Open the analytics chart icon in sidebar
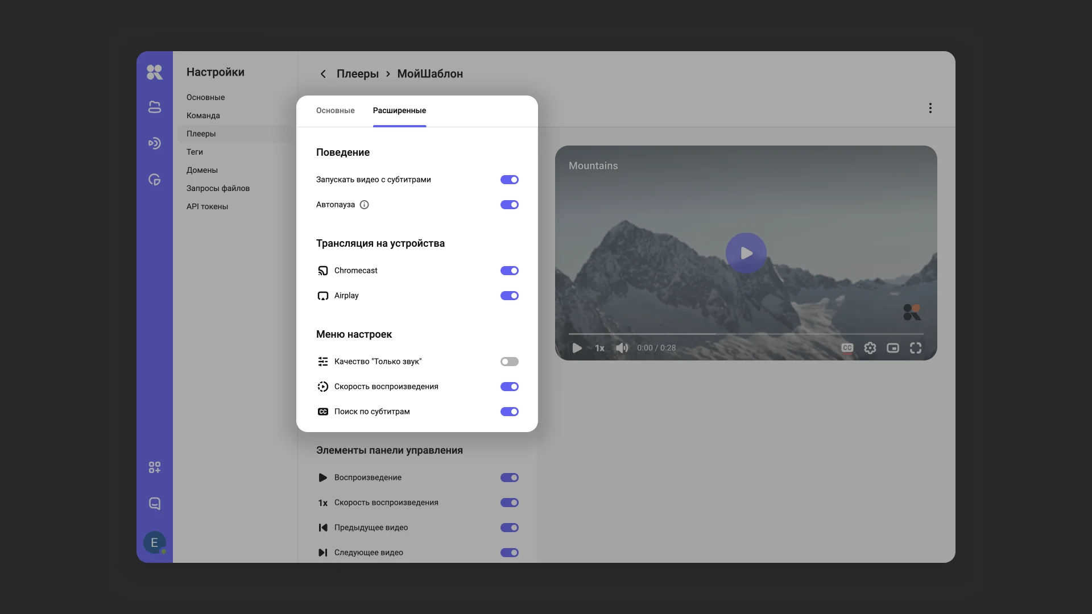The image size is (1092, 614). click(x=154, y=180)
